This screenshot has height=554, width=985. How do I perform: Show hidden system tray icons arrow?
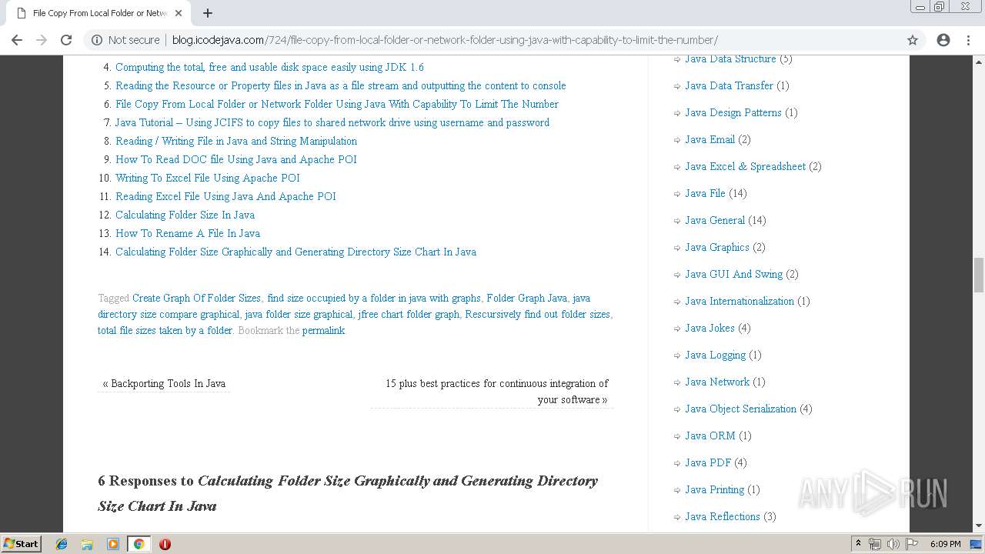click(858, 544)
